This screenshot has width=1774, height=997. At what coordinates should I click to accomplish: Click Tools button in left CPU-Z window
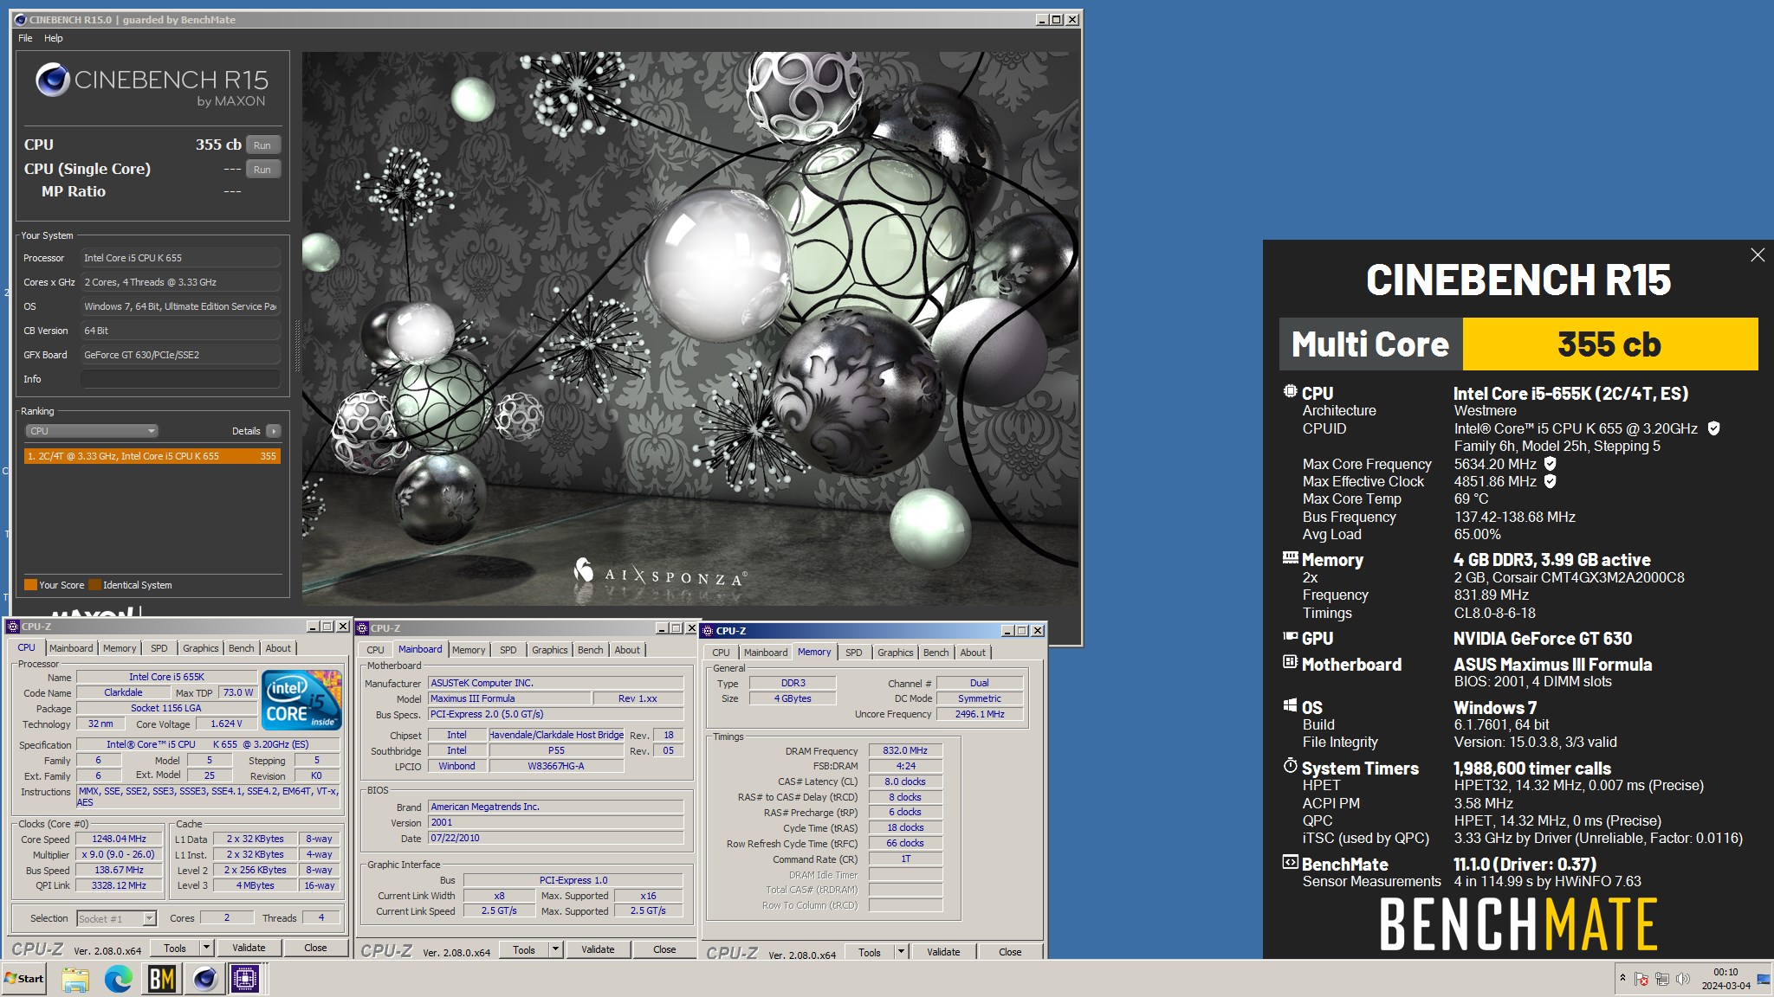175,948
